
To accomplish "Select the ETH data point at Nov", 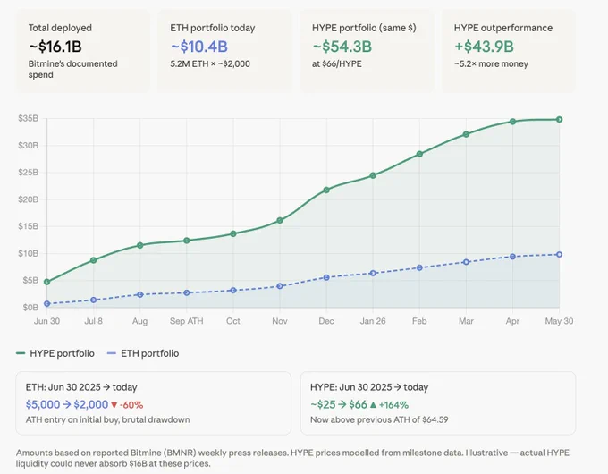I will [x=280, y=286].
